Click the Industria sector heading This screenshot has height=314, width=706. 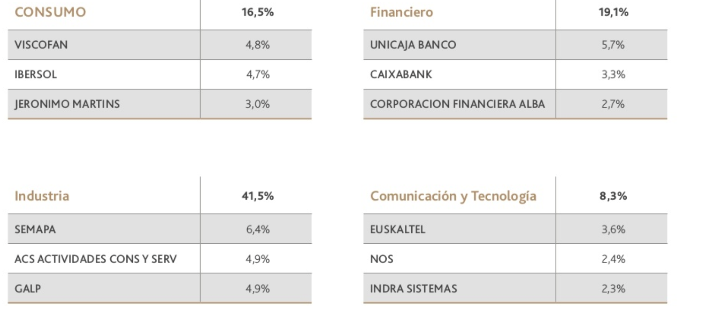pyautogui.click(x=42, y=196)
